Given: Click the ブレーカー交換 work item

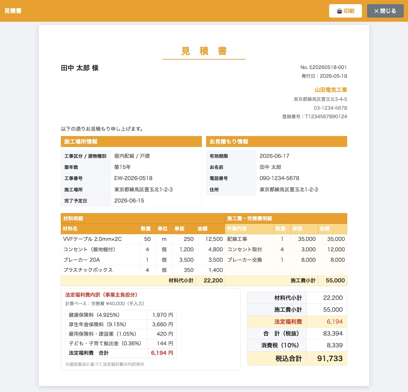Looking at the screenshot, I should [x=244, y=260].
